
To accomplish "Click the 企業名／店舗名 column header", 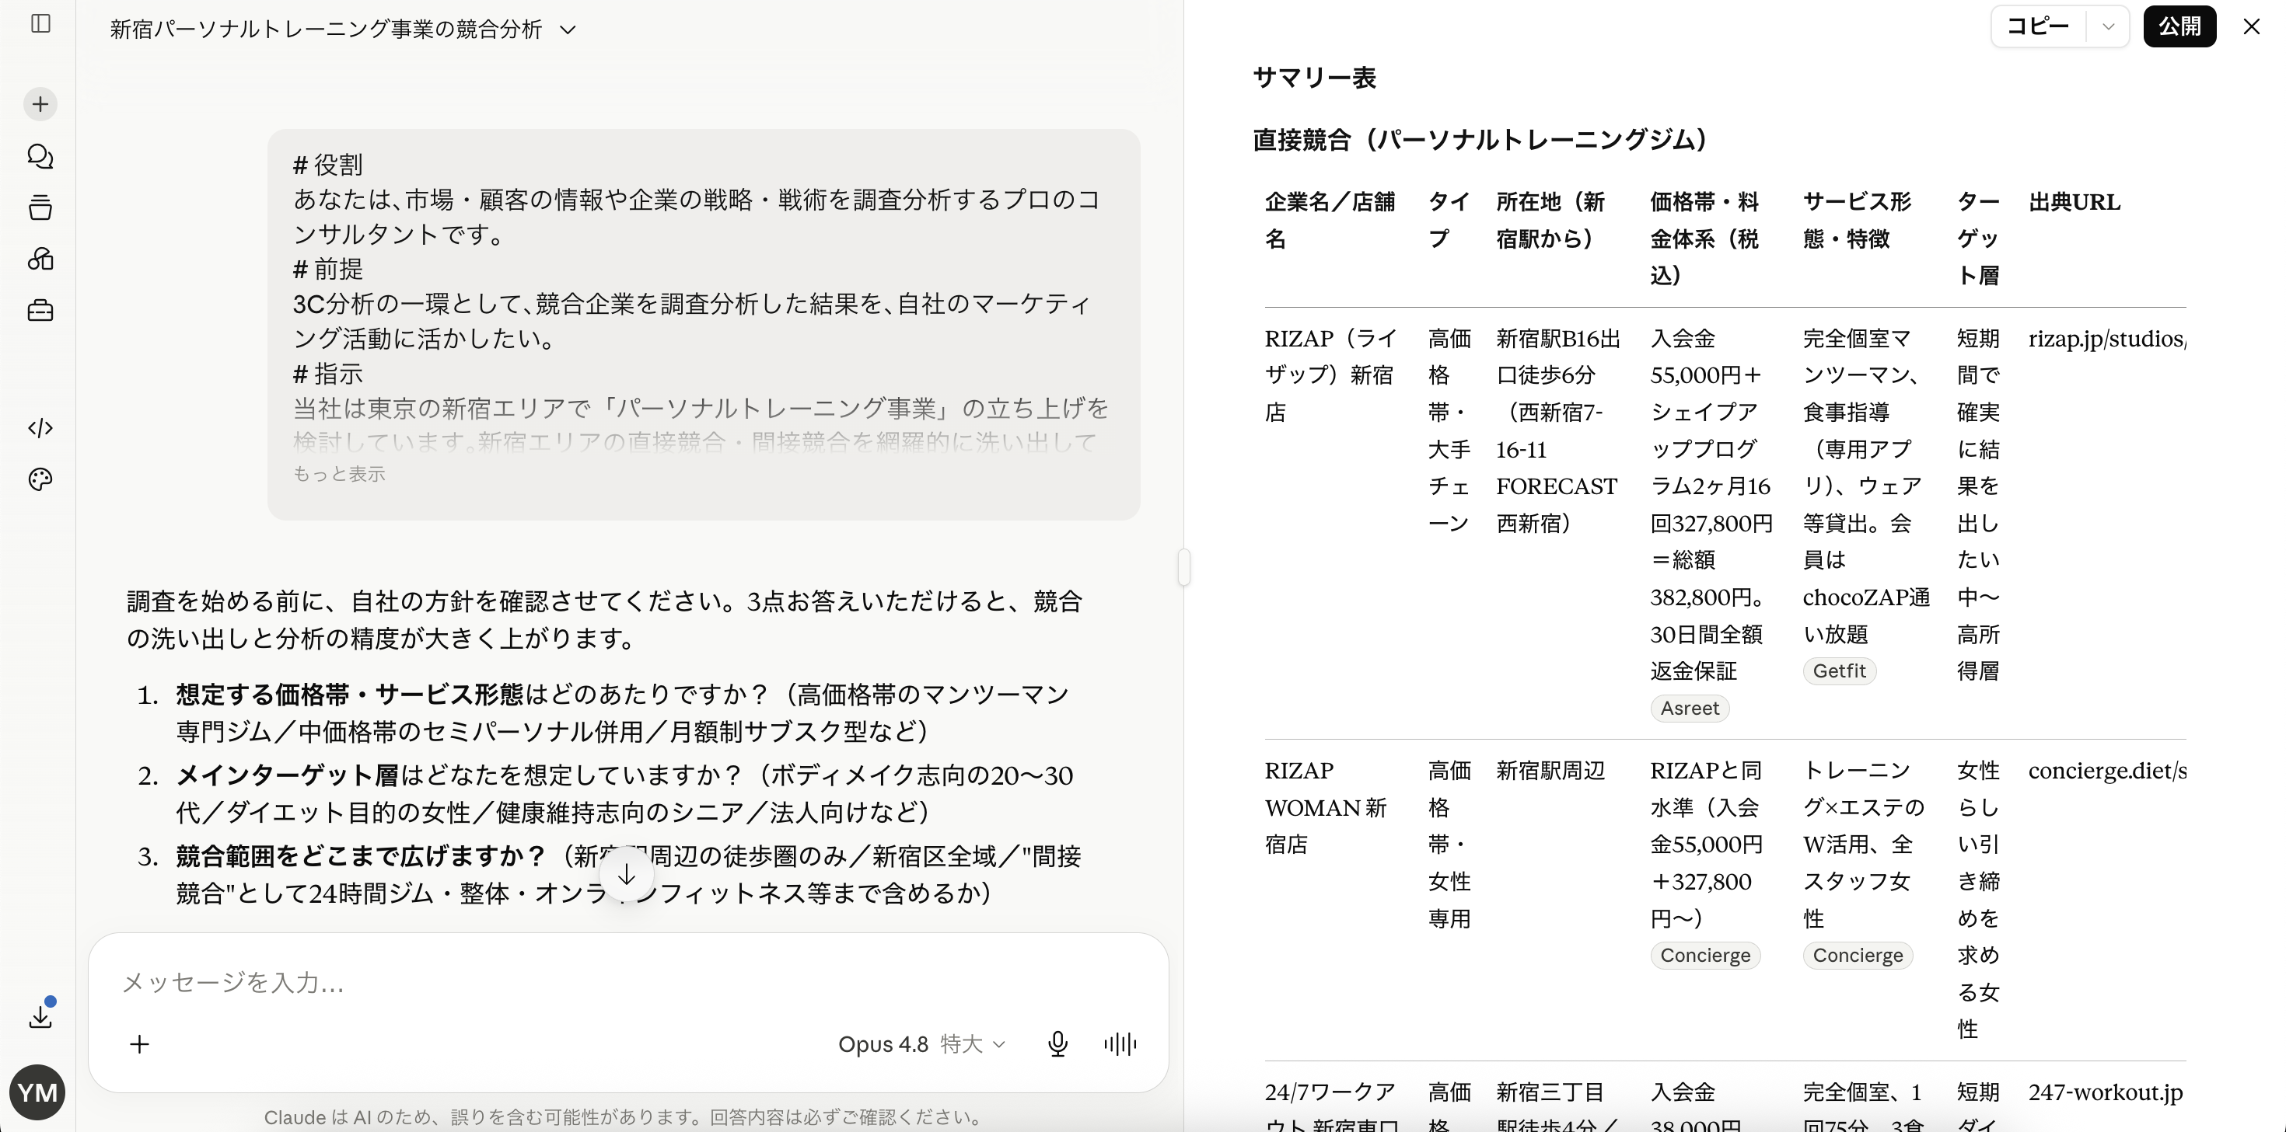I will coord(1330,220).
